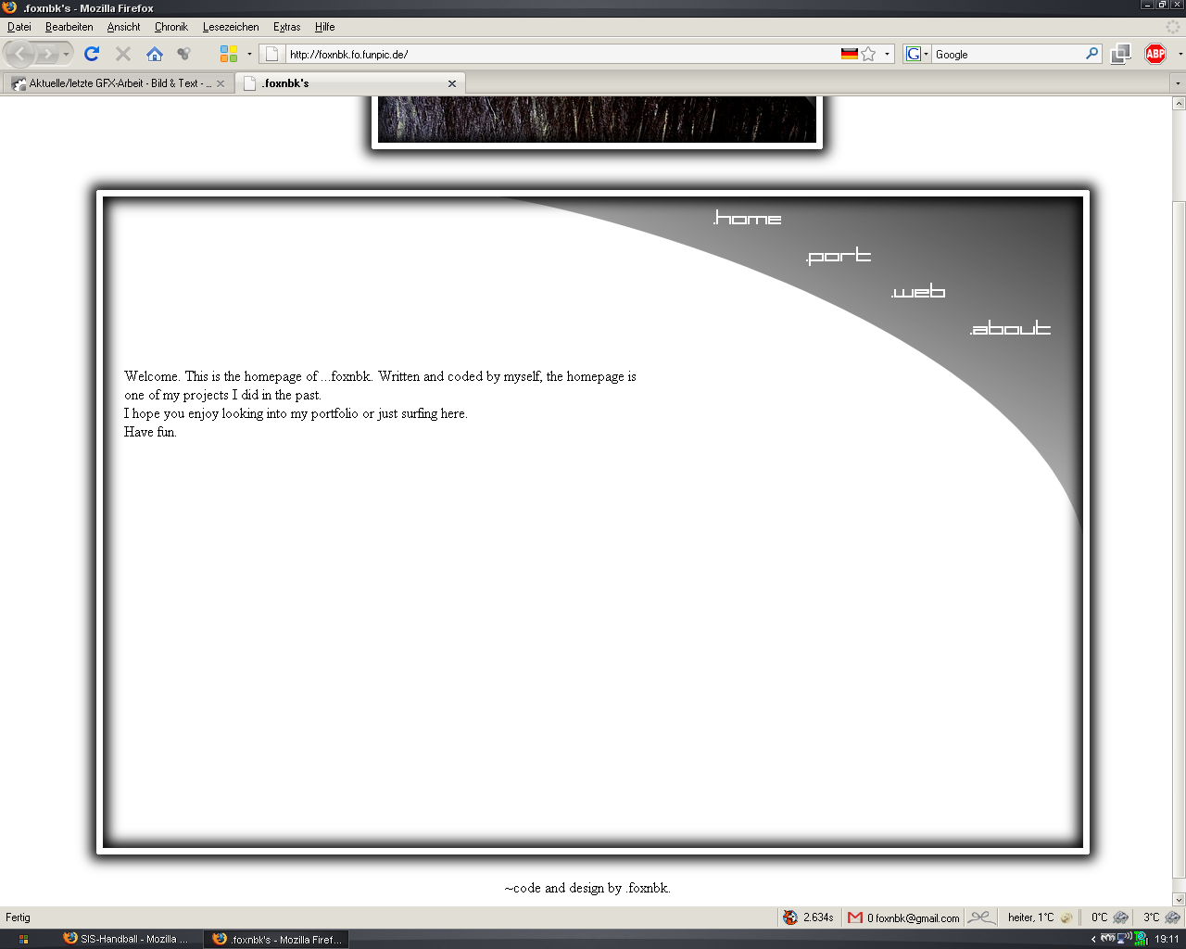Open the Extras menu
The height and width of the screenshot is (949, 1186).
[x=286, y=27]
